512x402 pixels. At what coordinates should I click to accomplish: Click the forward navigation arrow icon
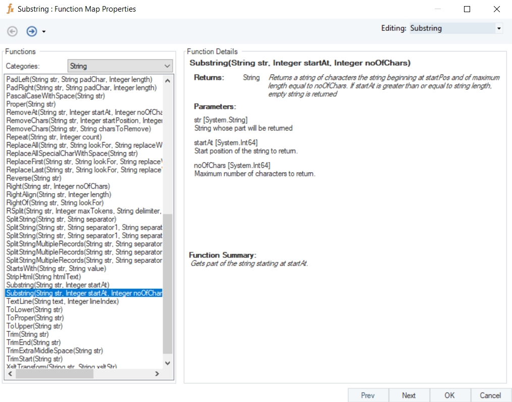click(x=32, y=31)
